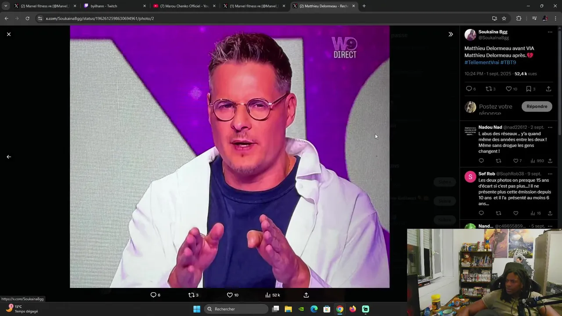Reply to Nadou Nad's comment
Screen dimensions: 562x316
pos(481,161)
